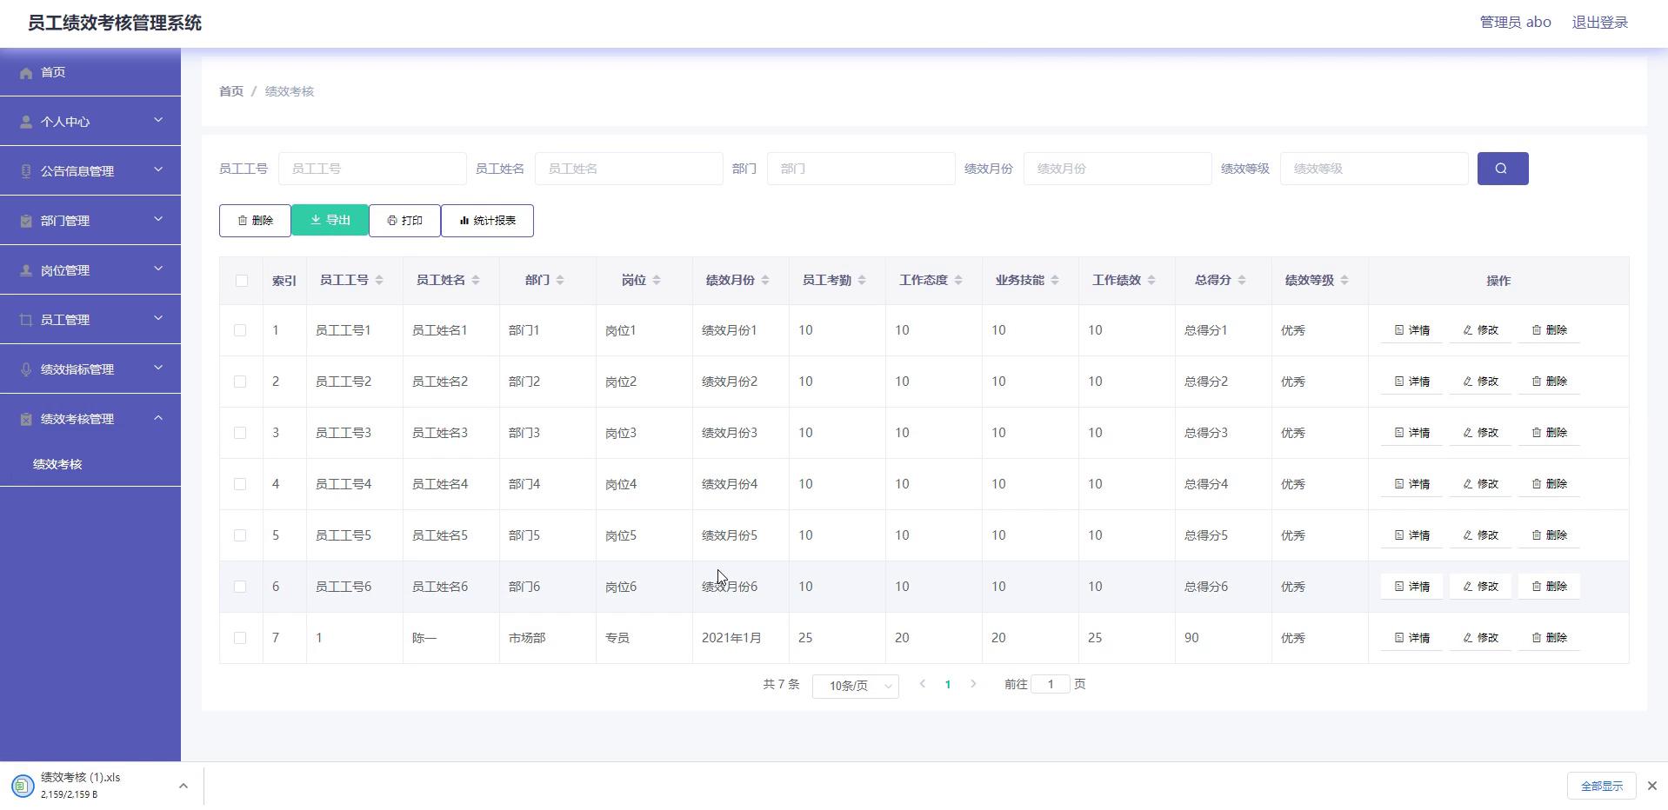The image size is (1668, 810).
Task: Click the home icon next to 首页 in sidebar
Action: pos(26,73)
